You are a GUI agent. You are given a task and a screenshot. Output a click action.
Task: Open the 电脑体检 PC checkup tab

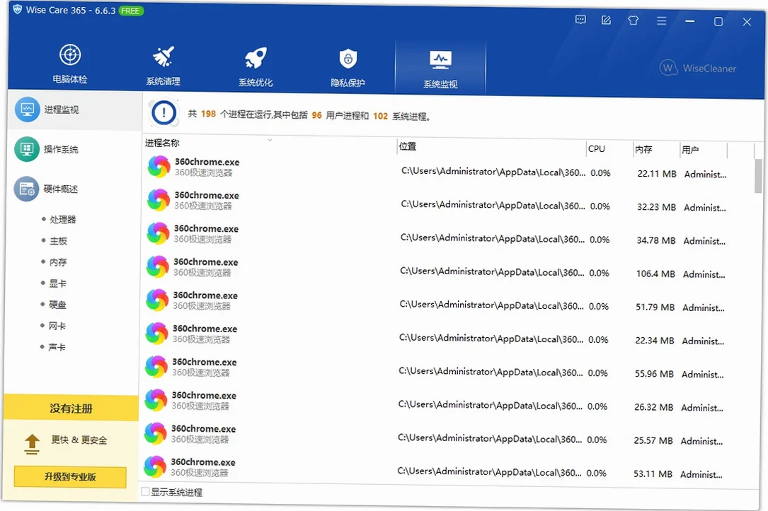[70, 64]
